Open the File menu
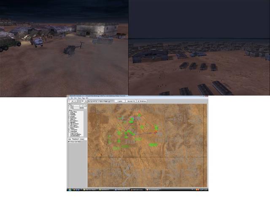 pos(68,98)
